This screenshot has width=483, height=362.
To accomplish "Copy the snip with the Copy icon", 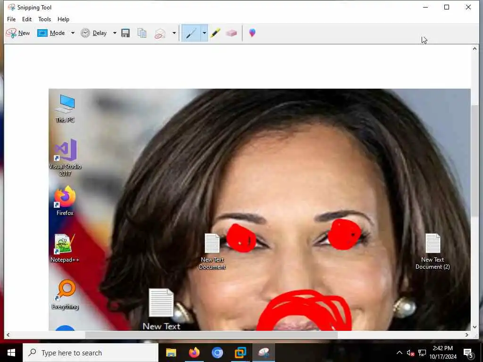I will 142,33.
